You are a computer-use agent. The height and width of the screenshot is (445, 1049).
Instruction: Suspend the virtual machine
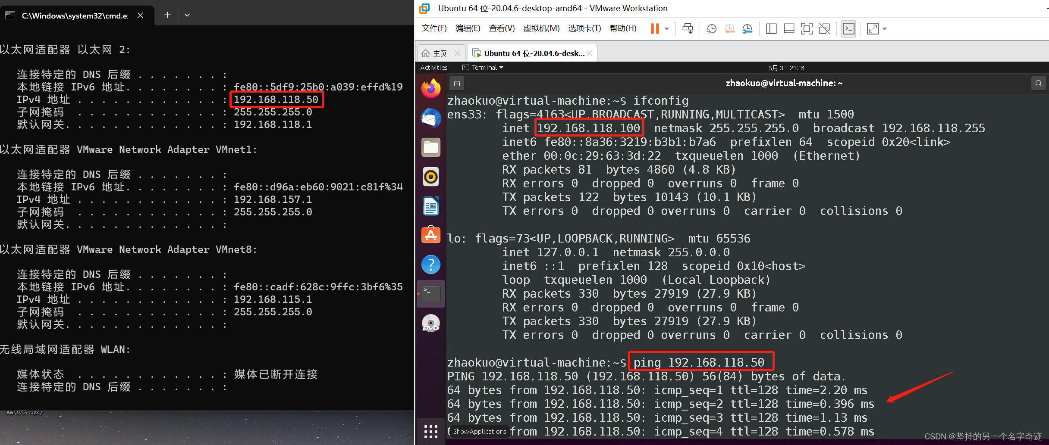[655, 28]
